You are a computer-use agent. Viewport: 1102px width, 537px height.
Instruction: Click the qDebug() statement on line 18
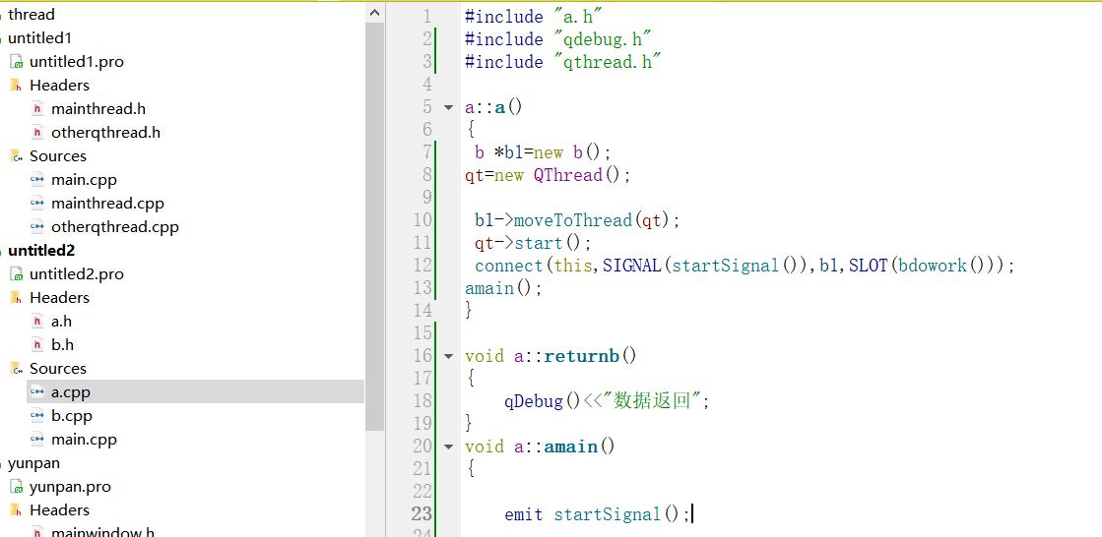pos(608,401)
